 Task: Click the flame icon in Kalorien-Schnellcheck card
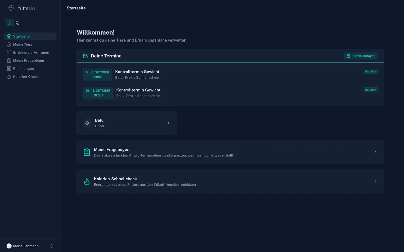(x=87, y=181)
